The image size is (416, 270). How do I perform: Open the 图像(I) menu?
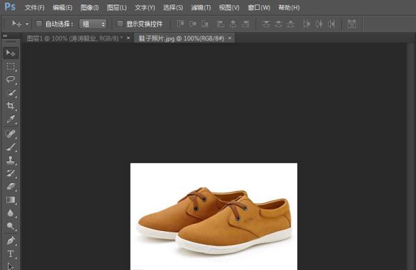(90, 7)
